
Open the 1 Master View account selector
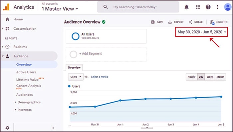coord(60,9)
